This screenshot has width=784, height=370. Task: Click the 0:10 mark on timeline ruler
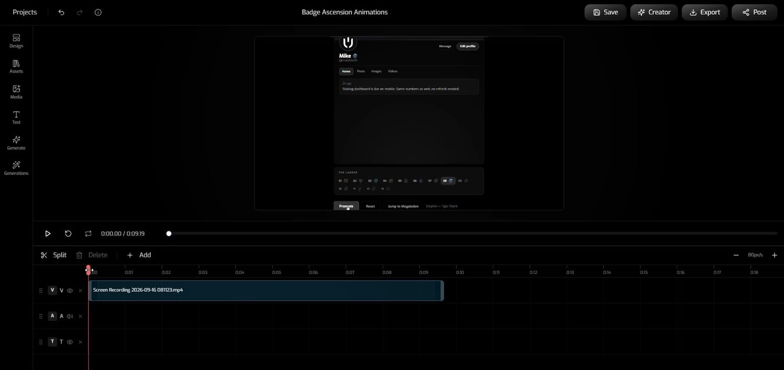point(460,272)
